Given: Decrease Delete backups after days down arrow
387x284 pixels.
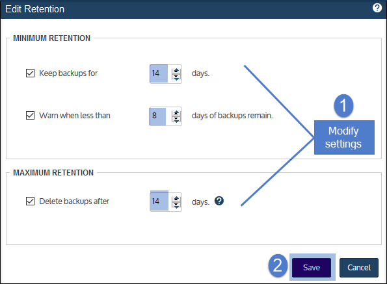Looking at the screenshot, I should (x=176, y=205).
